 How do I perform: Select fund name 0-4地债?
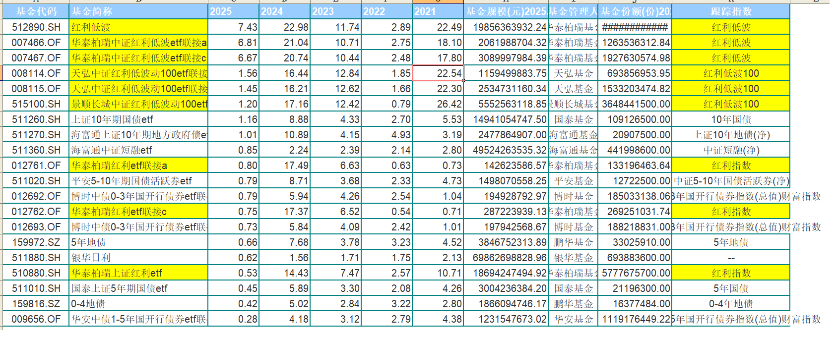tap(138, 304)
